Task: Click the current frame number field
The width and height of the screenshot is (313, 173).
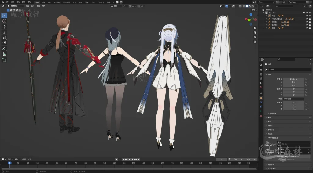Action: point(221,160)
